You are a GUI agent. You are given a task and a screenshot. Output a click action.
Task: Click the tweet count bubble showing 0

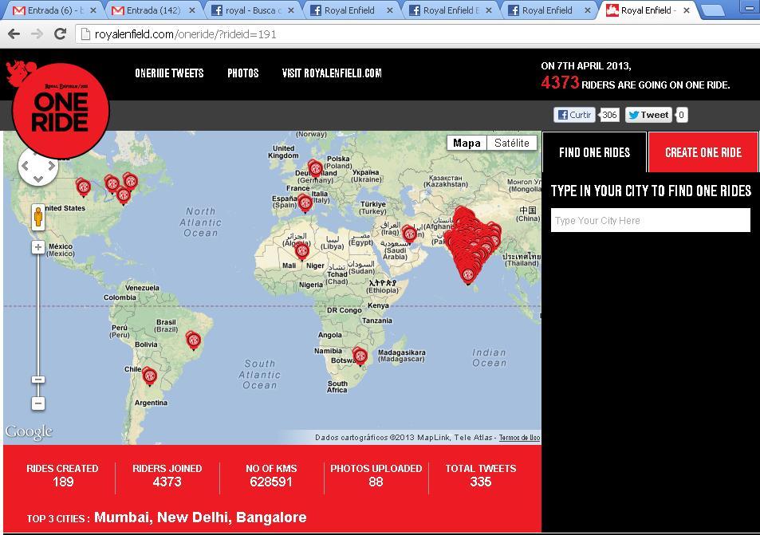(x=681, y=115)
